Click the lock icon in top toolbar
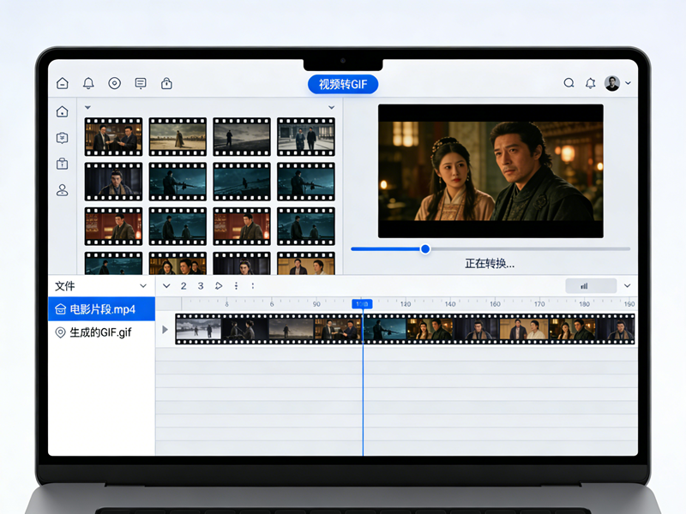This screenshot has width=686, height=514. point(166,83)
